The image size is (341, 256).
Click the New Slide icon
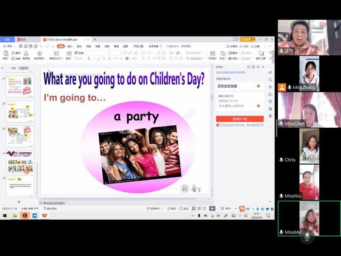click(56, 53)
